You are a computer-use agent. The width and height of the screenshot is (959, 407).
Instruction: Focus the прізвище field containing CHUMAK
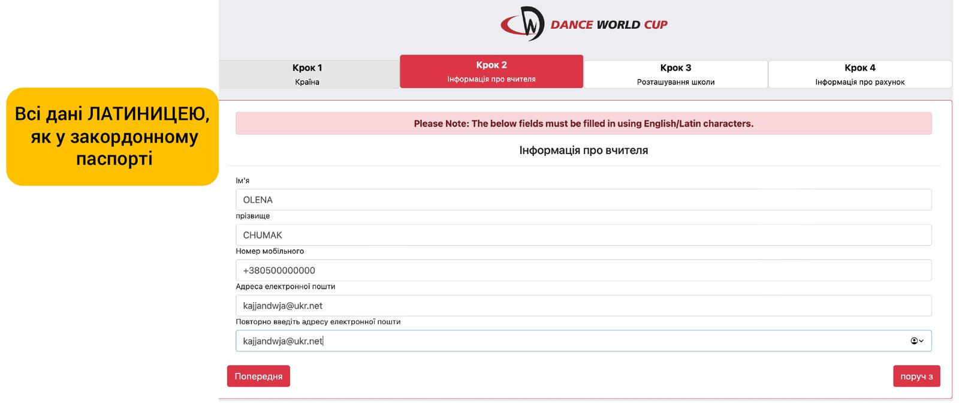(584, 235)
